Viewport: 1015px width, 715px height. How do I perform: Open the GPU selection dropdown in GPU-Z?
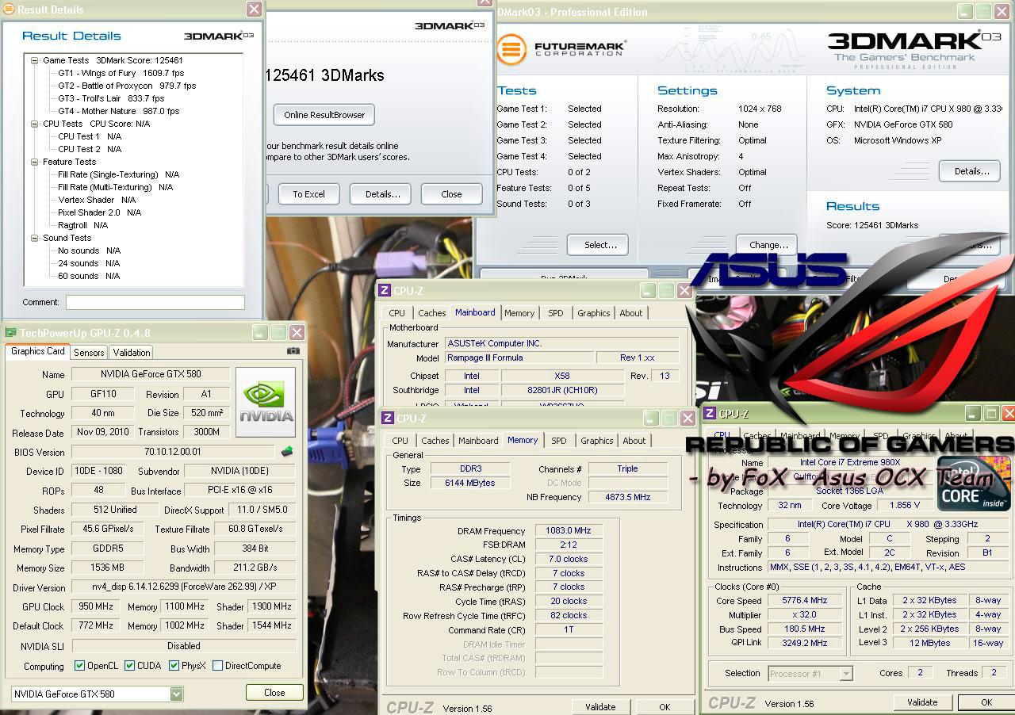click(176, 694)
